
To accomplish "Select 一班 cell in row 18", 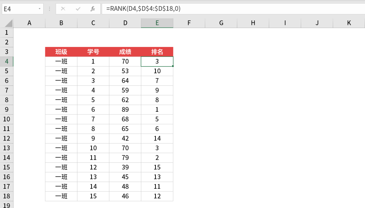I will [x=61, y=196].
